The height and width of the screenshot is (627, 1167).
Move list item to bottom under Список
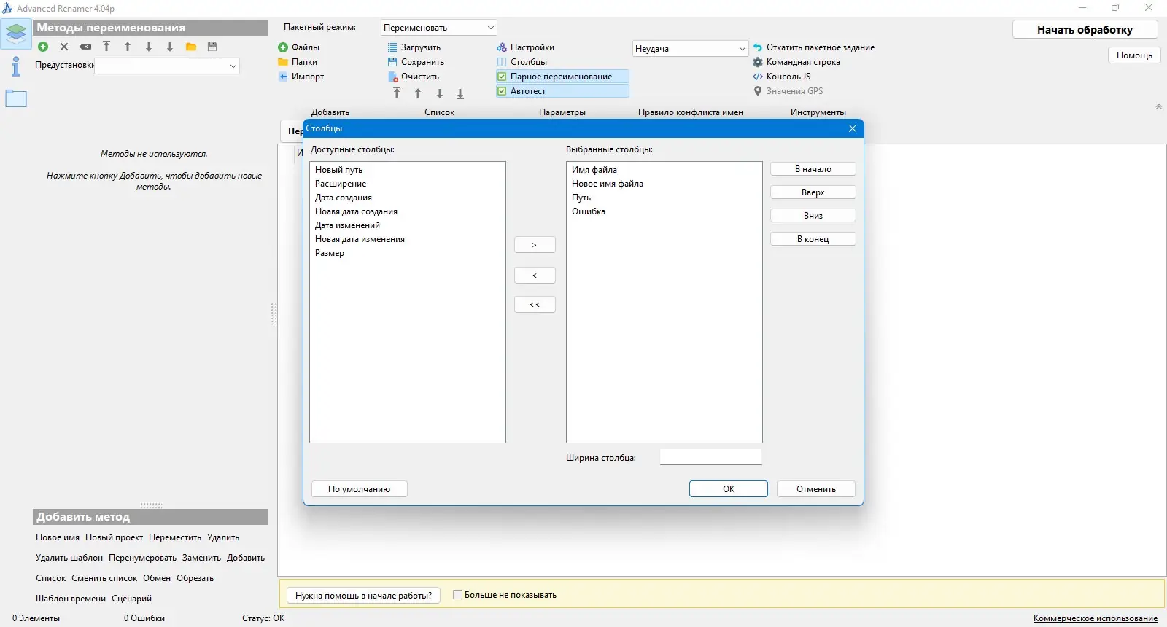[460, 93]
